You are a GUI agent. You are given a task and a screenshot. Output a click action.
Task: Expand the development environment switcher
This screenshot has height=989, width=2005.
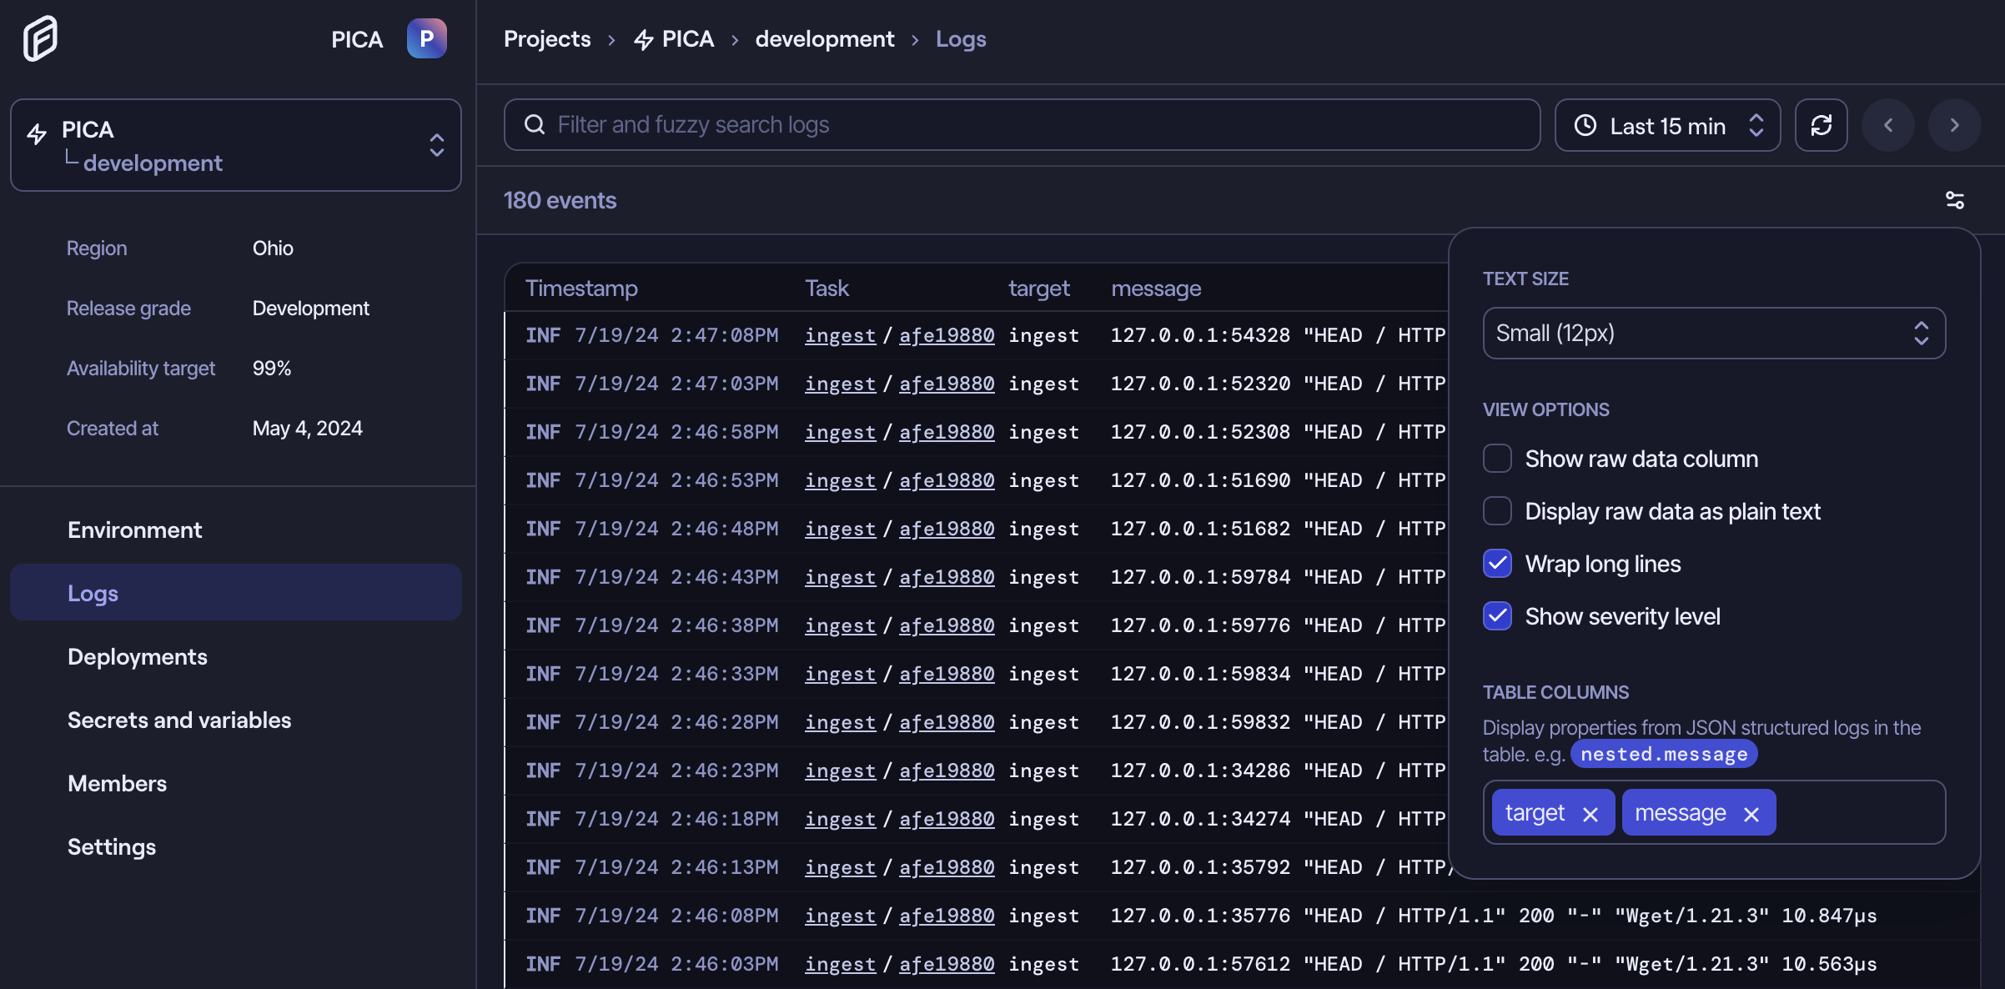437,145
